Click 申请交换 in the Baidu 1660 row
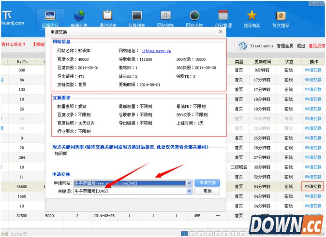326x237 pixels. pos(313,196)
